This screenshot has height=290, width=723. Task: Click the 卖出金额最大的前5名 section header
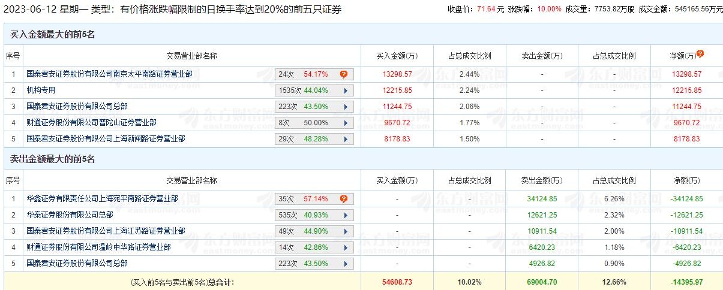[53, 159]
